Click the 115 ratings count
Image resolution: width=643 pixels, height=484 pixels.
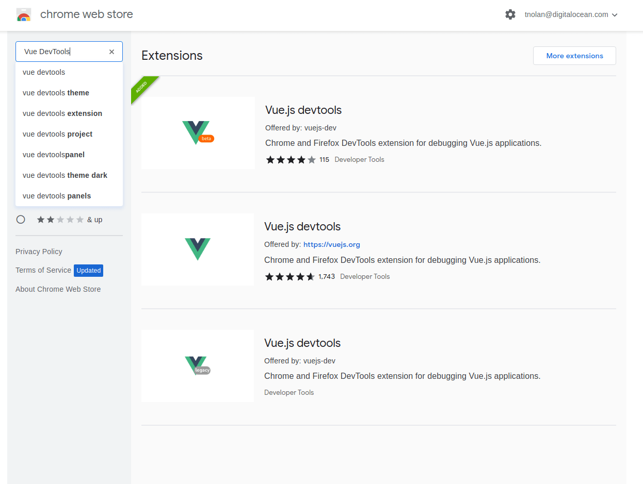point(324,160)
